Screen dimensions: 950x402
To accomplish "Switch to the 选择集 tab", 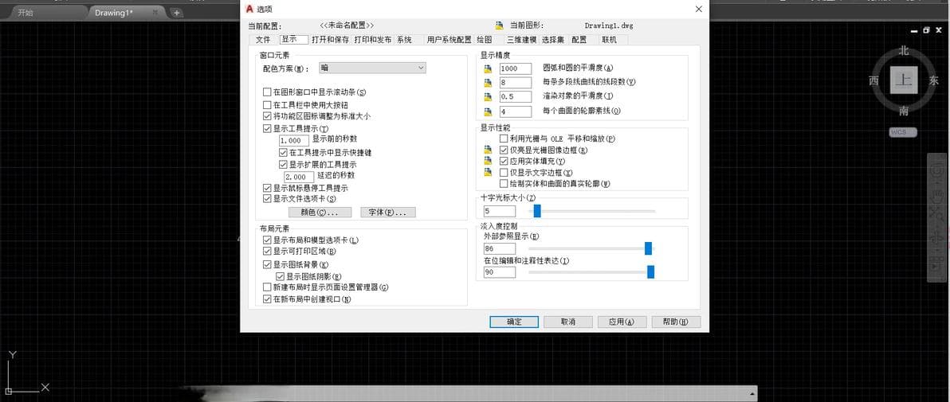I will click(552, 40).
